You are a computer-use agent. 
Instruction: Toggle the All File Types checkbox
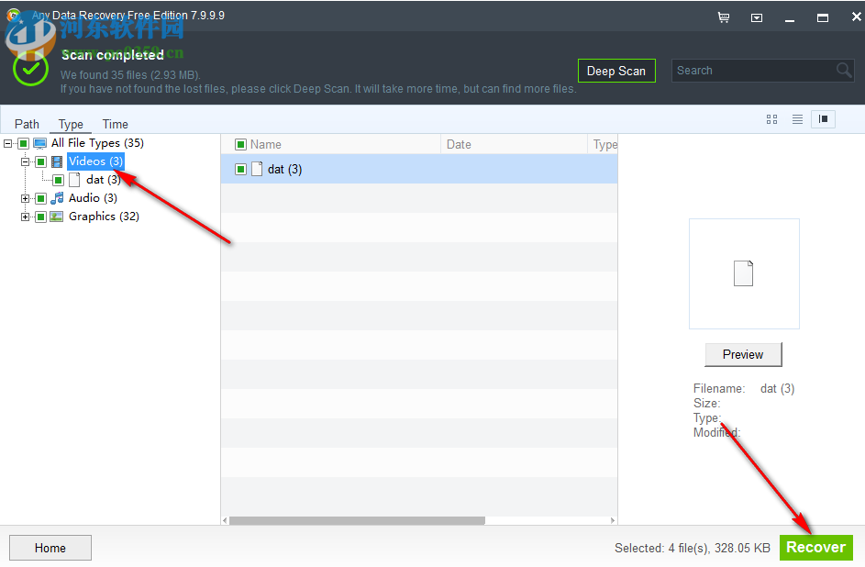(x=23, y=143)
